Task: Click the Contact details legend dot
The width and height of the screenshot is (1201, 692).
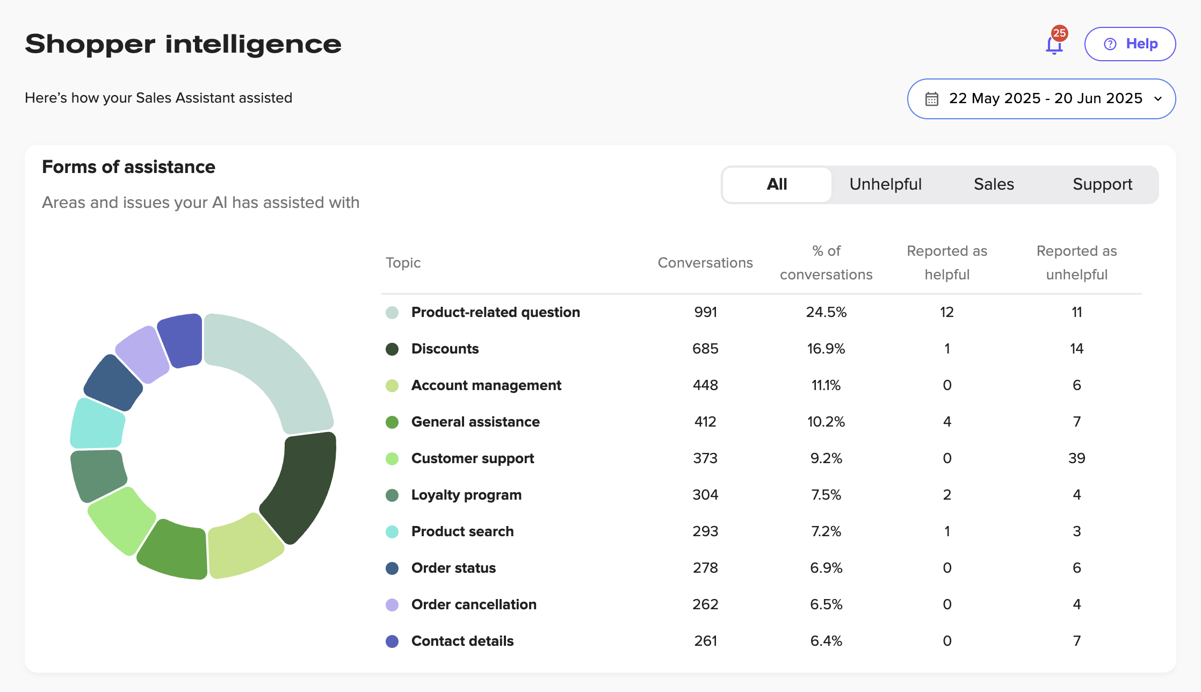Action: (x=392, y=641)
